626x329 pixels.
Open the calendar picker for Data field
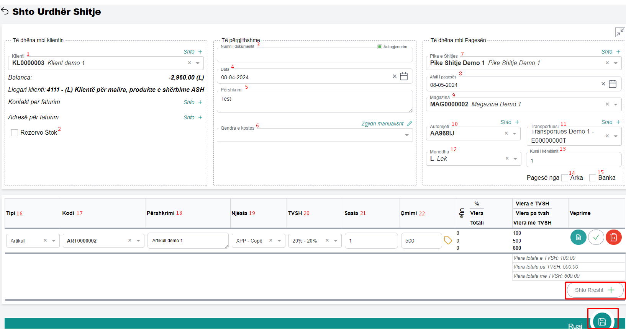tap(404, 77)
